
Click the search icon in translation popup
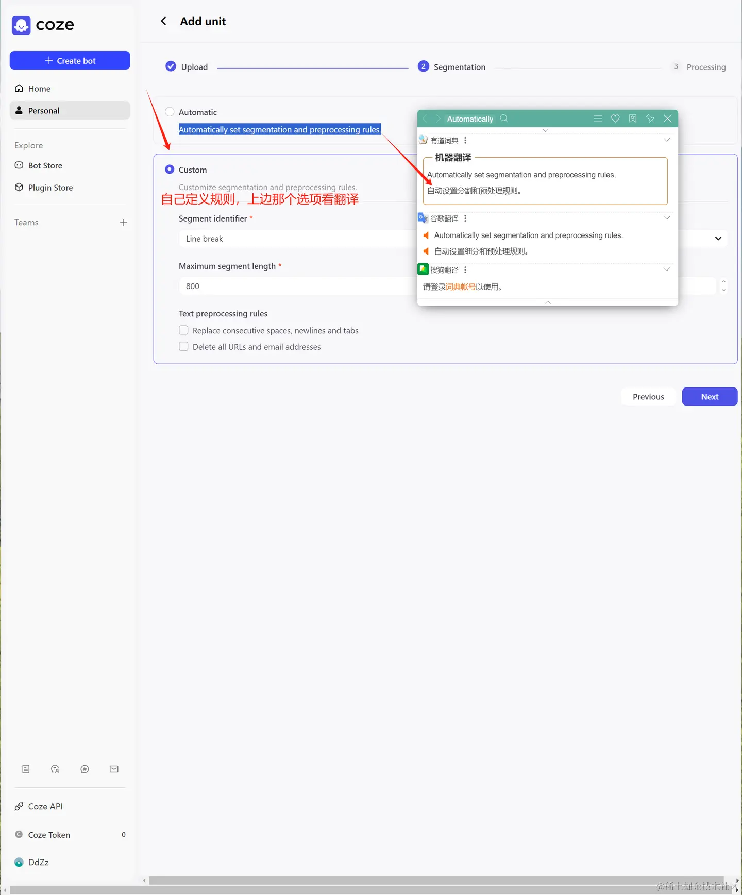click(x=504, y=119)
